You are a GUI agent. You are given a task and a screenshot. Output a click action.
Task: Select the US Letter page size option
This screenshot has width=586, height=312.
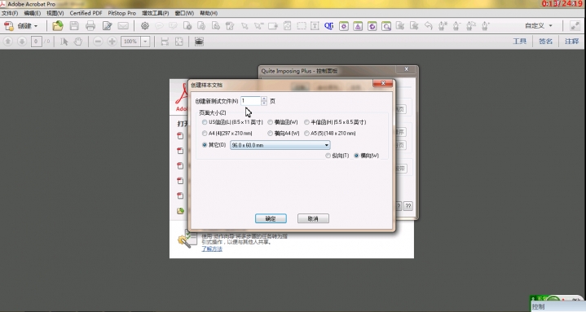[x=205, y=122]
